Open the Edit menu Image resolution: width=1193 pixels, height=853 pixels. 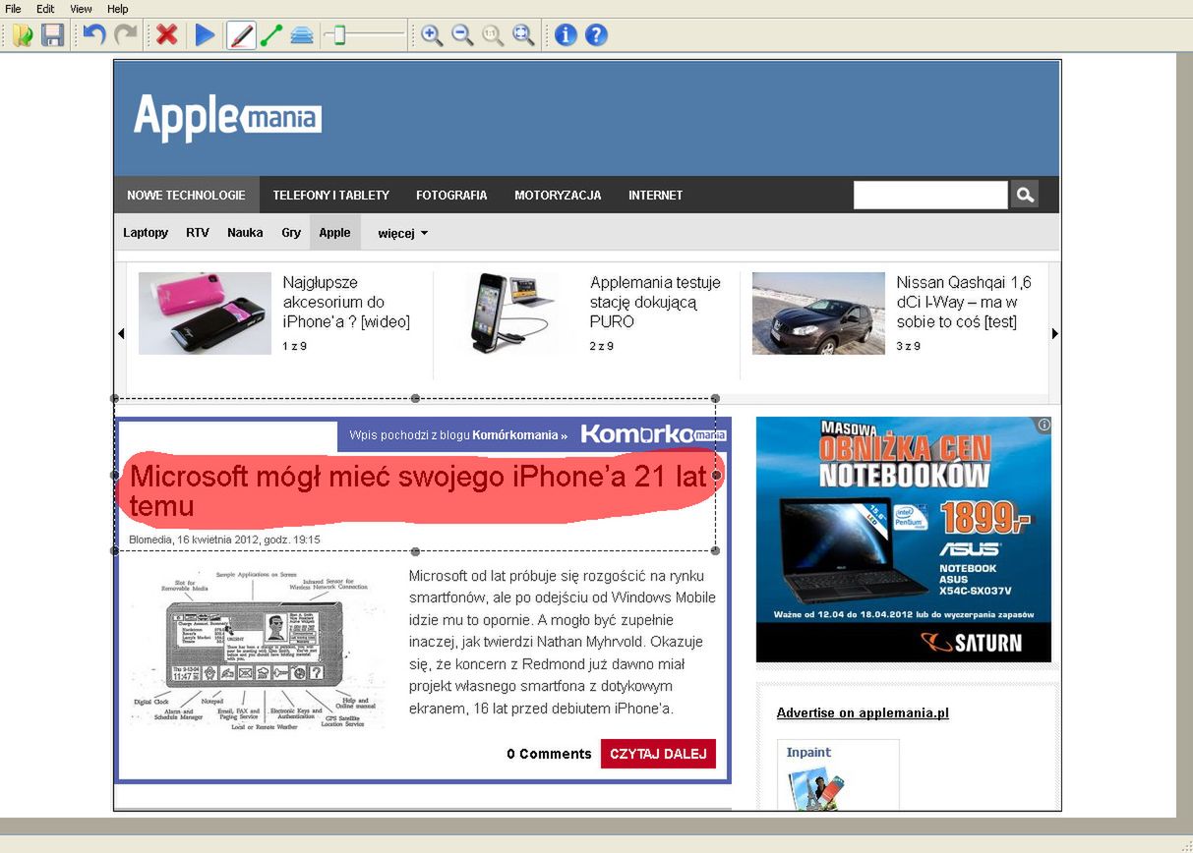click(45, 8)
